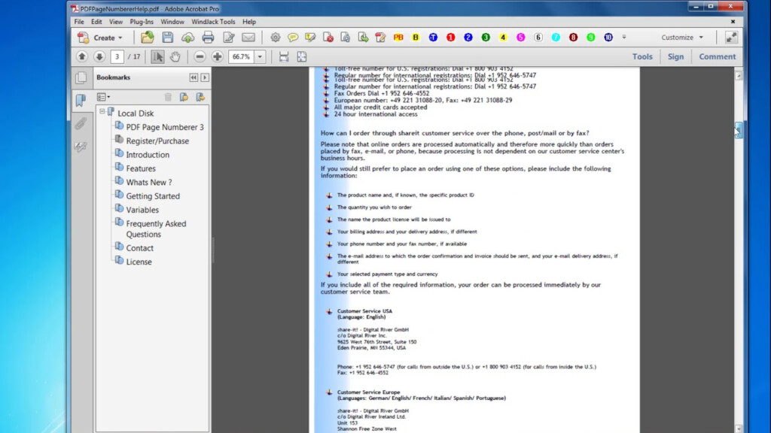Viewport: 771px width, 433px height.
Task: Close the document with the menu bar X
Action: 733,22
